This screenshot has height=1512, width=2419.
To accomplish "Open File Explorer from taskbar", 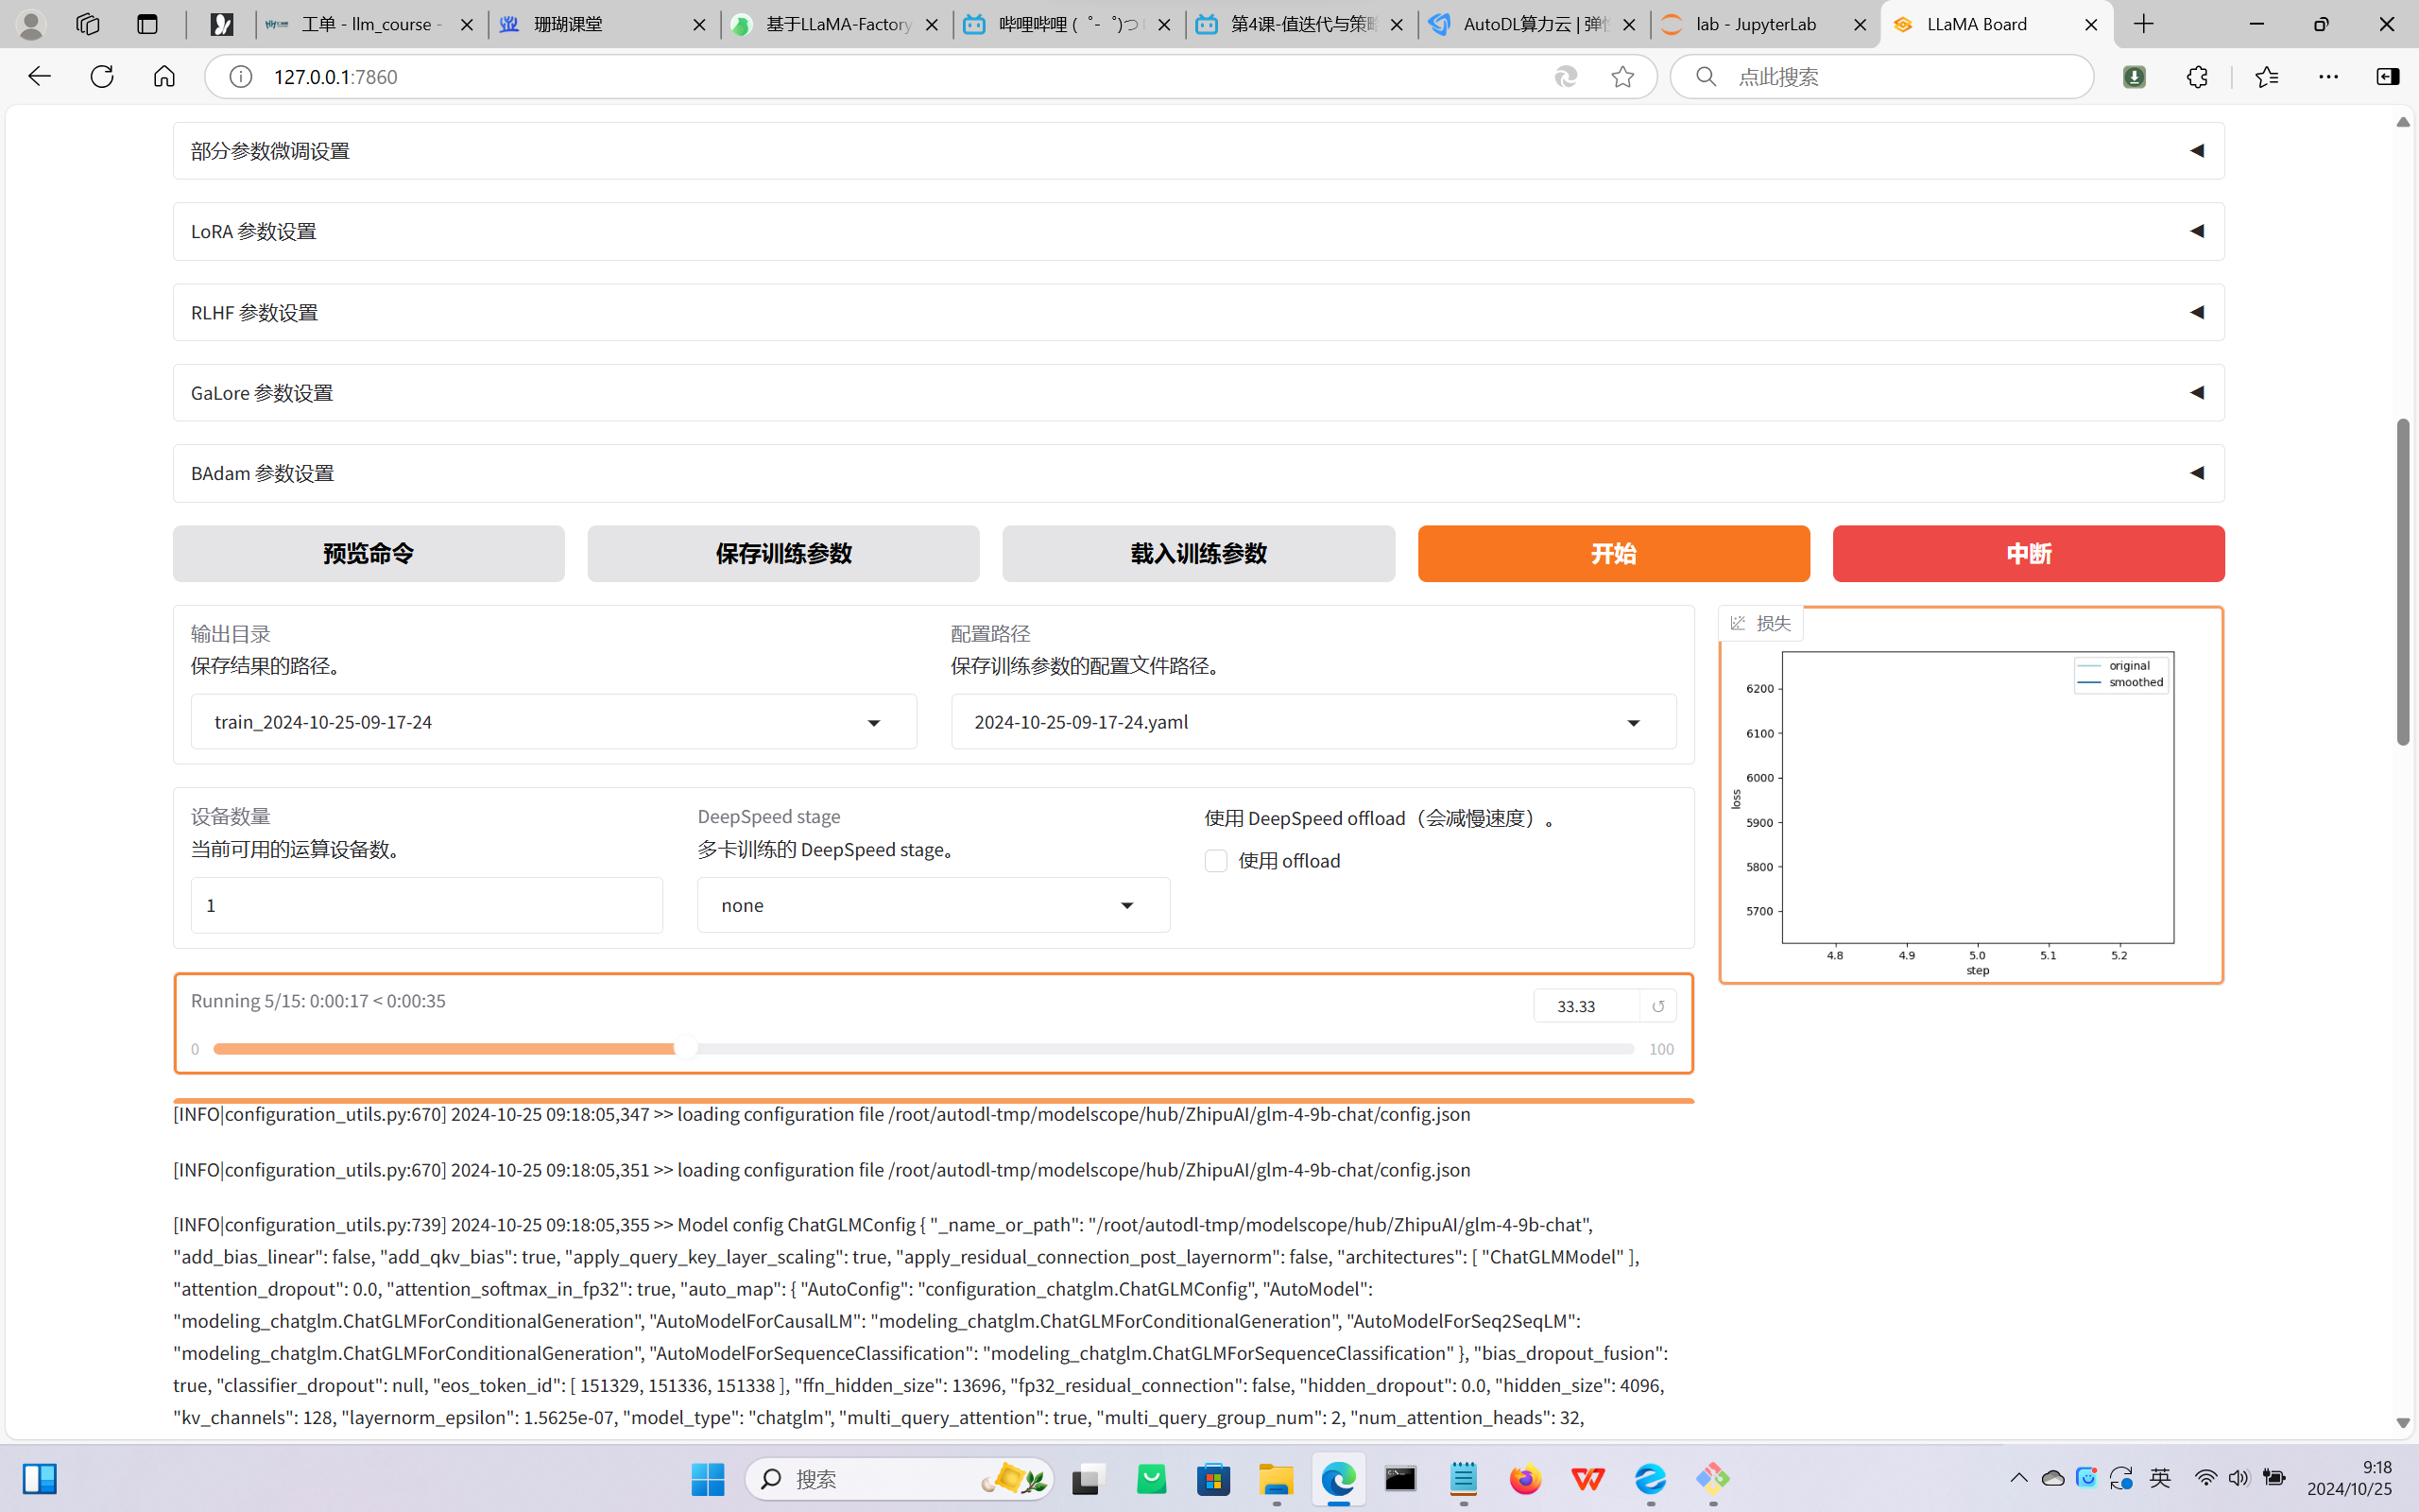I will click(1276, 1478).
